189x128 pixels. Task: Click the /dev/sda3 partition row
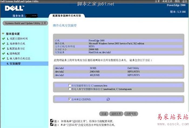click(119, 75)
